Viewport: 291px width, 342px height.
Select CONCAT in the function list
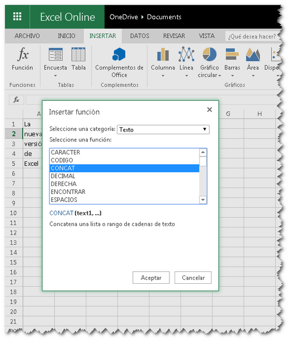(x=125, y=168)
